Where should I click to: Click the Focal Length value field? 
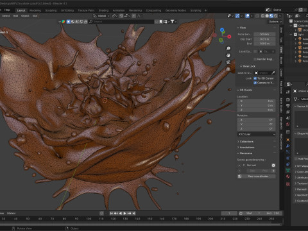coord(264,35)
